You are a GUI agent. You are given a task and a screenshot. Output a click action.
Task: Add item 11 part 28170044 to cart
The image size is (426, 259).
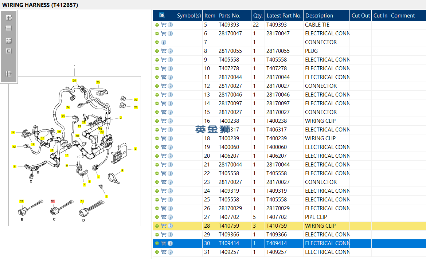164,77
